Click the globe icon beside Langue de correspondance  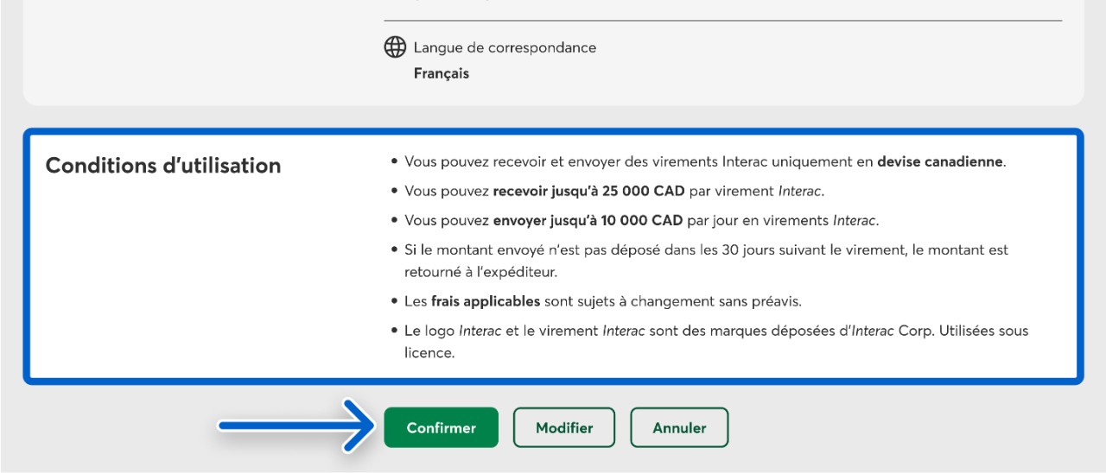[x=395, y=47]
